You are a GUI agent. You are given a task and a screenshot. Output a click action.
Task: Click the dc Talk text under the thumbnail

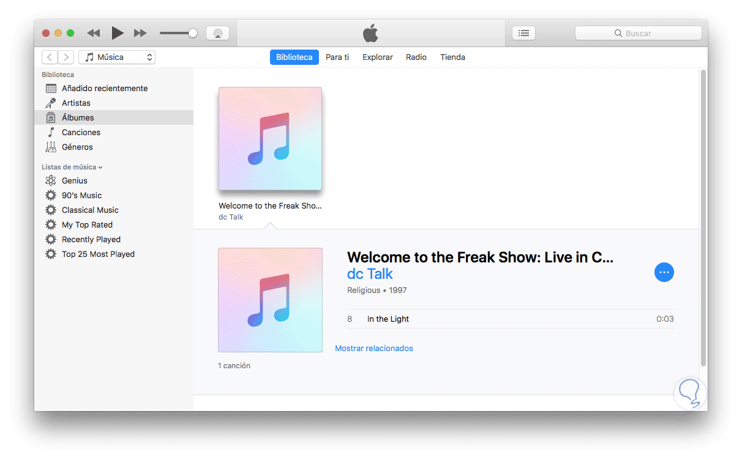231,217
